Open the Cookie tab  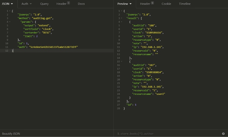point(166,4)
